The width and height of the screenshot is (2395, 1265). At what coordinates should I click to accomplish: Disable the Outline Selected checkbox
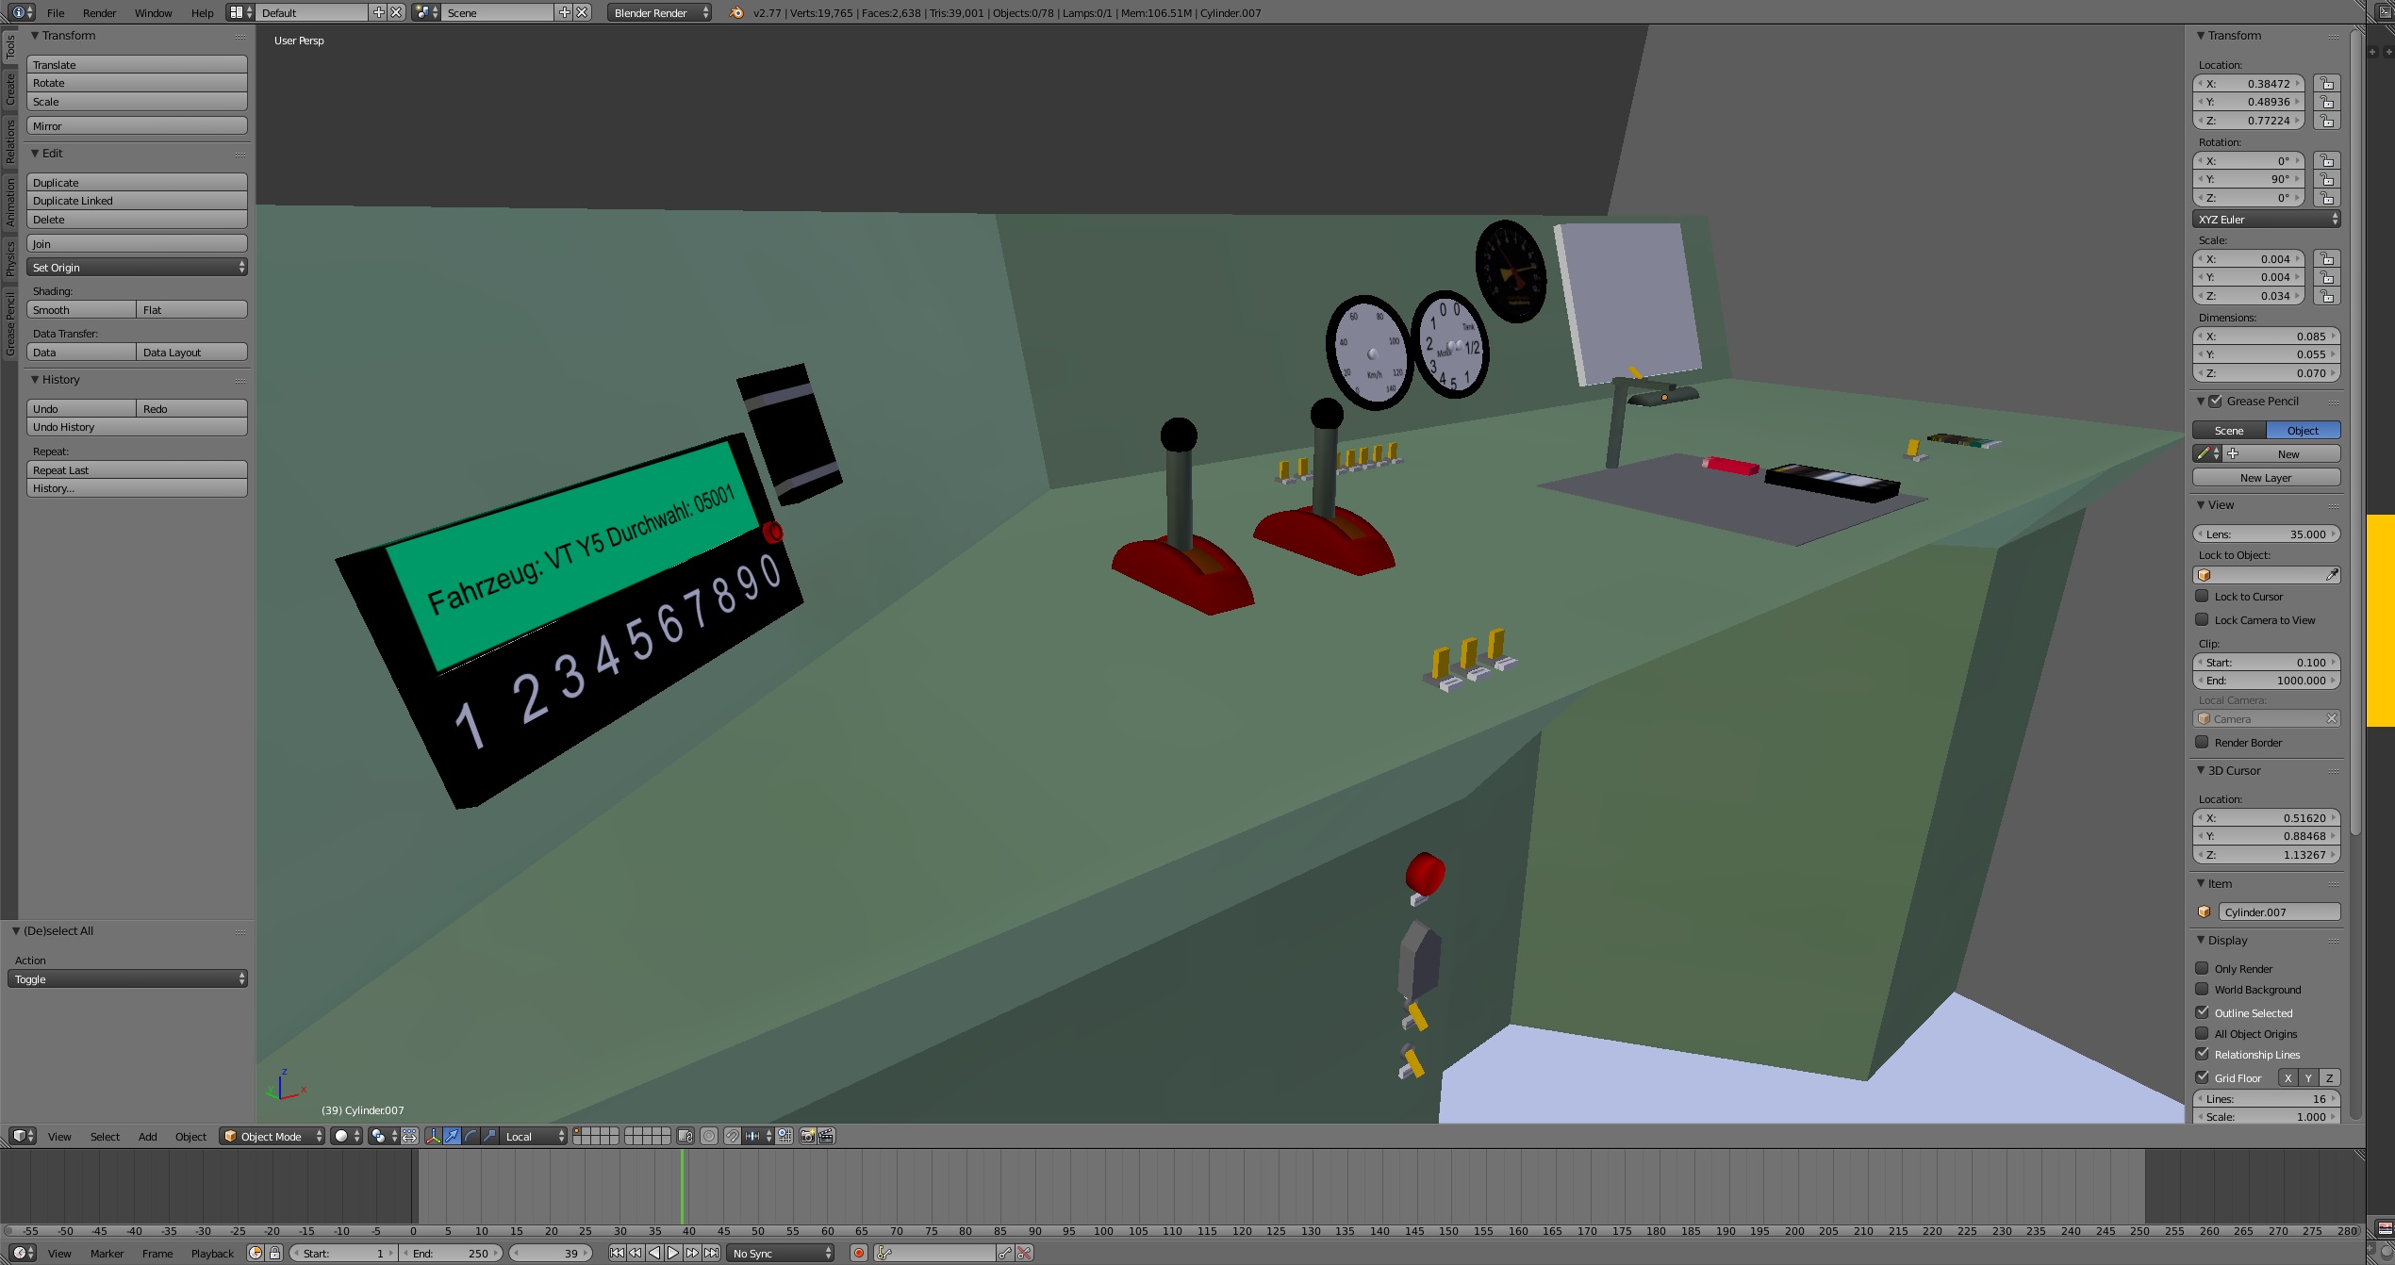(x=2202, y=1012)
